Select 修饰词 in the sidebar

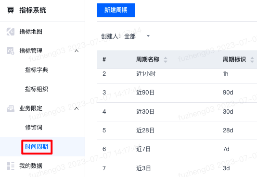point(34,128)
